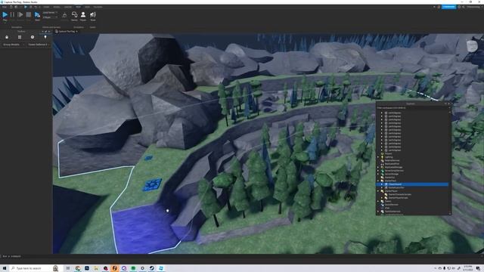Click the blue Collaborate button top right
Viewport: 484px width, 272px height.
click(x=448, y=7)
